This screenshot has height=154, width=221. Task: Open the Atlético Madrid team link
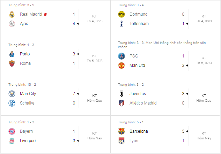tap(143, 103)
